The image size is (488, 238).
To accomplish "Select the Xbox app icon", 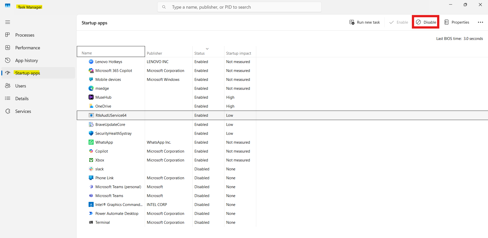I will (x=91, y=160).
